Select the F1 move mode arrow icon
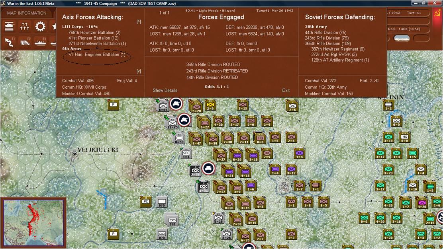This screenshot has width=443, height=249. (x=9, y=42)
